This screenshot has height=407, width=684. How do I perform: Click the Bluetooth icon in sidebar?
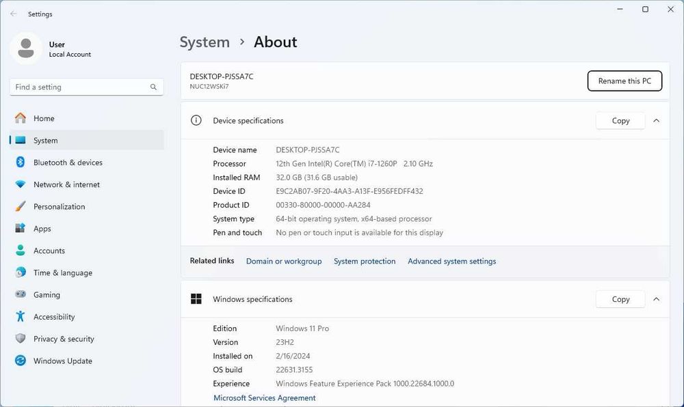pyautogui.click(x=21, y=163)
